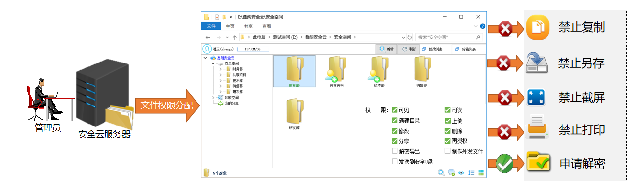
Task: Uncheck the 再授权 permission checkbox
Action: [447, 141]
